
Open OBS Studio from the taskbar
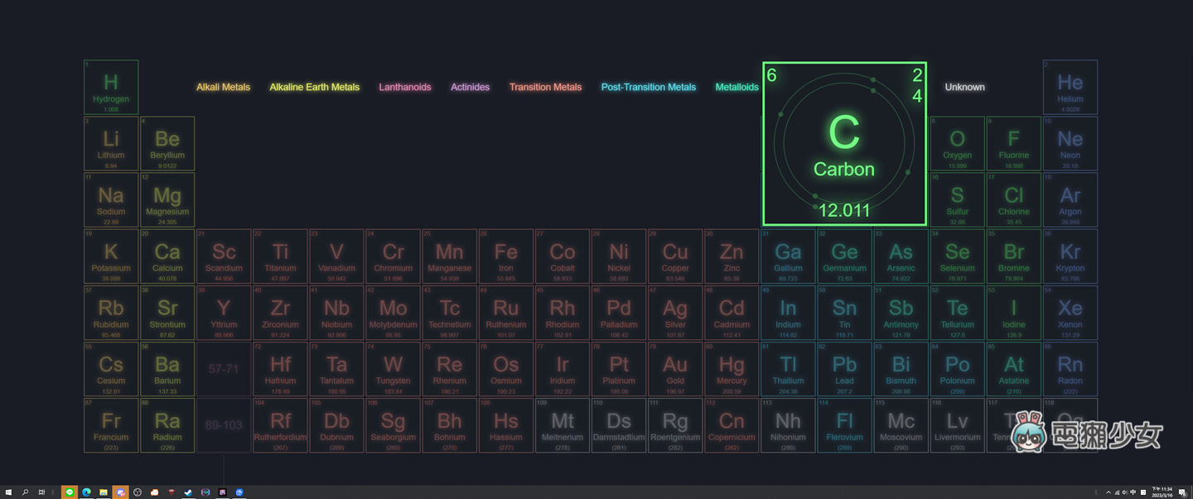pyautogui.click(x=137, y=492)
